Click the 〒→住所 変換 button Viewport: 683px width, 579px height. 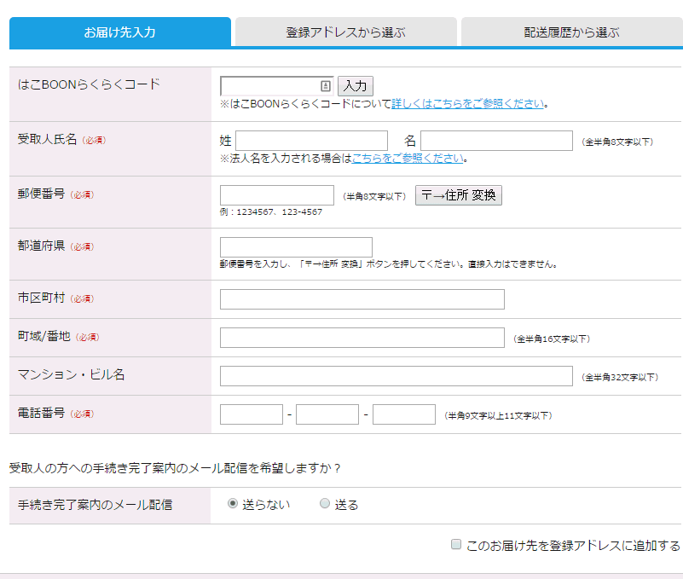pyautogui.click(x=458, y=195)
